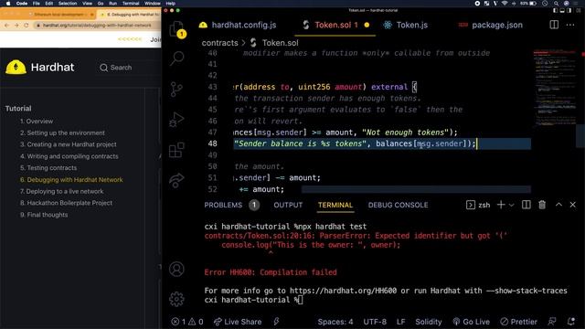Open the terminal launch profile dropdown
Viewport: 585px width, 329px height.
click(511, 205)
